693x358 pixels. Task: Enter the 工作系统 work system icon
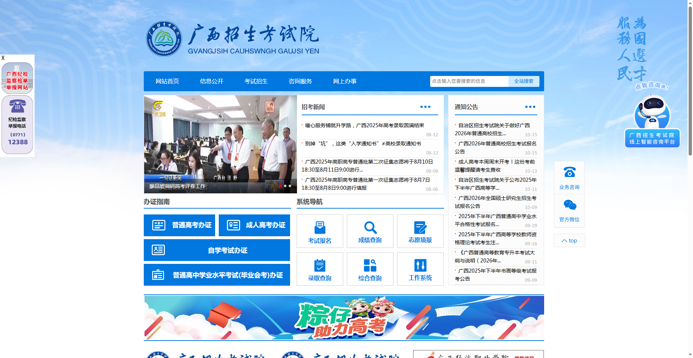[x=420, y=269]
